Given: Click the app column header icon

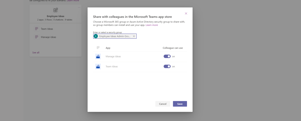Looking at the screenshot, I should (x=98, y=48).
